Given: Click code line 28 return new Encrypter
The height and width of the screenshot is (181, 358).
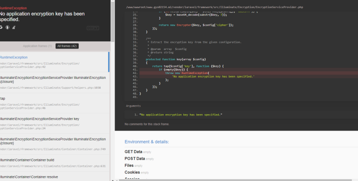Looking at the screenshot, I should [x=196, y=25].
